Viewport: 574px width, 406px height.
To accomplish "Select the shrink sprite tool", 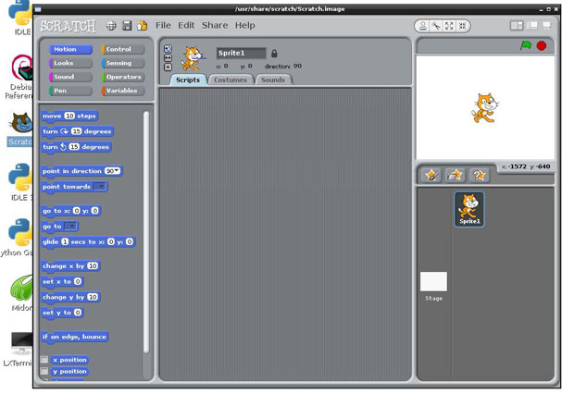I will [462, 26].
